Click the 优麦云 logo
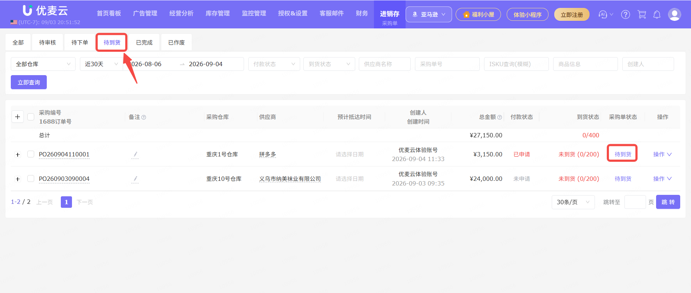 [x=45, y=10]
